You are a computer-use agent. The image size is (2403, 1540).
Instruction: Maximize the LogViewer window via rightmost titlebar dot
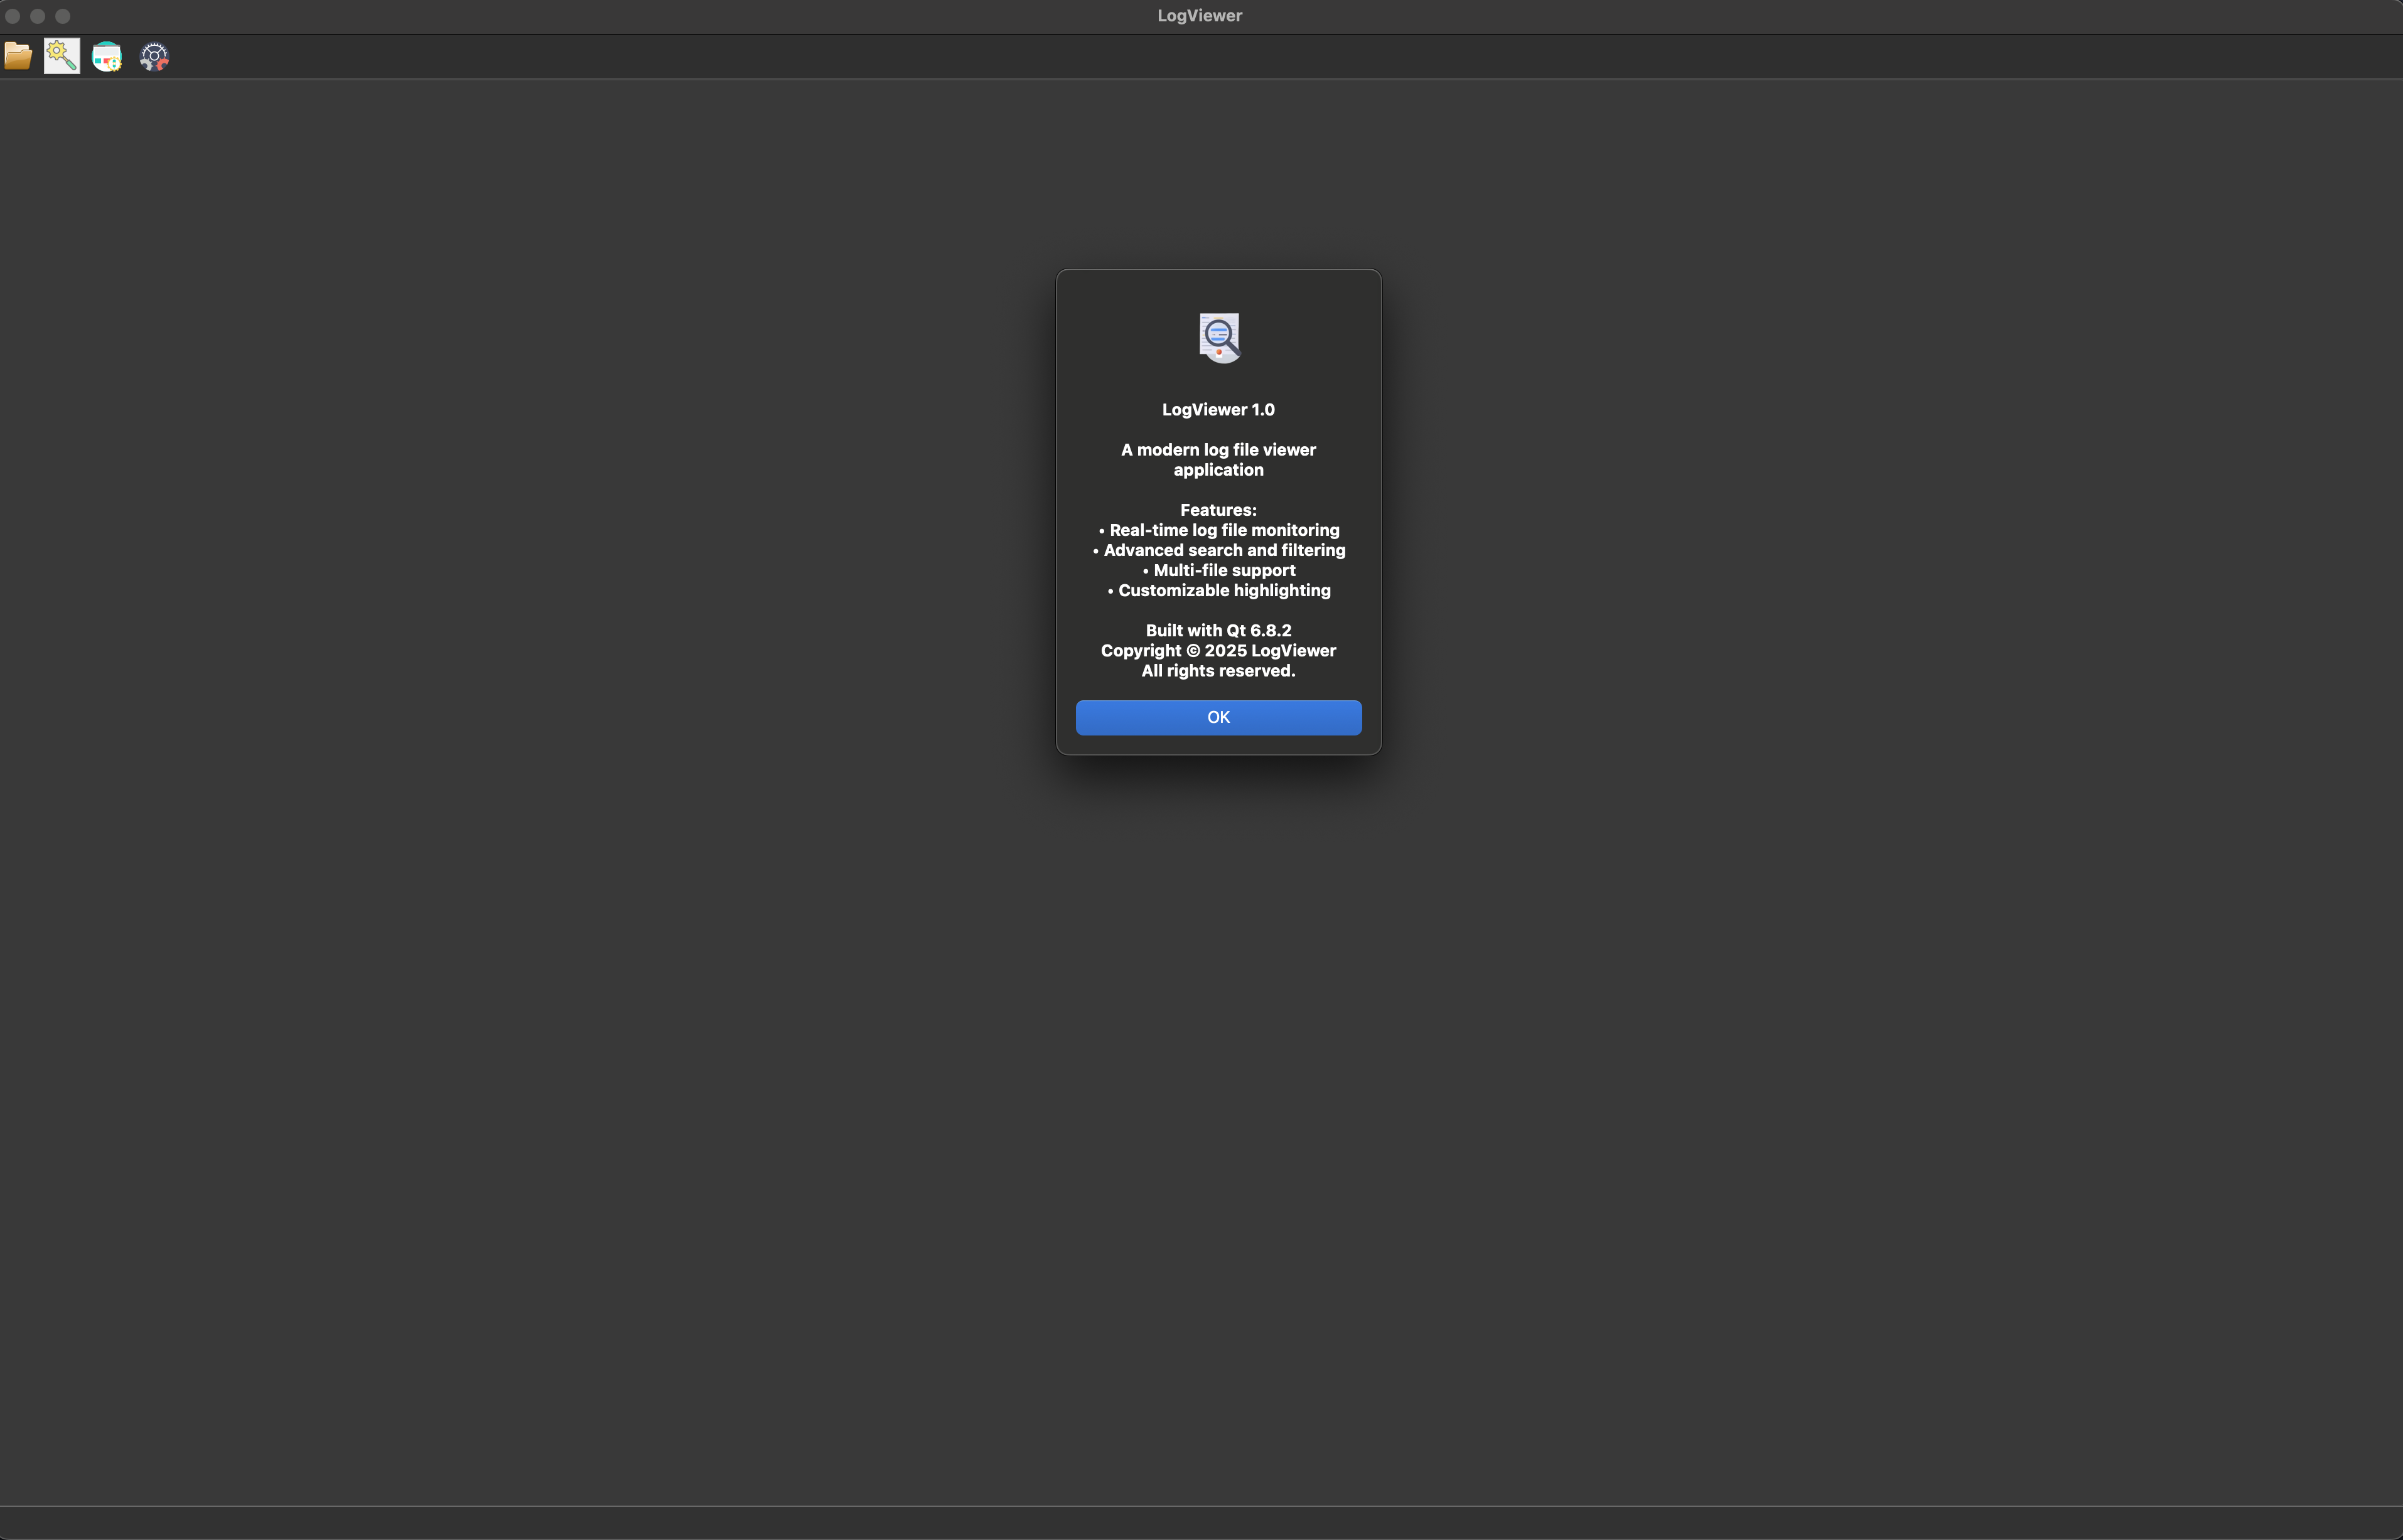tap(63, 16)
